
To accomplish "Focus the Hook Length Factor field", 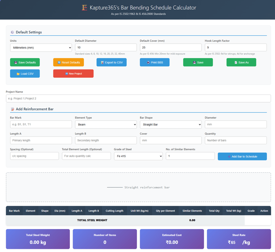I will (x=236, y=48).
